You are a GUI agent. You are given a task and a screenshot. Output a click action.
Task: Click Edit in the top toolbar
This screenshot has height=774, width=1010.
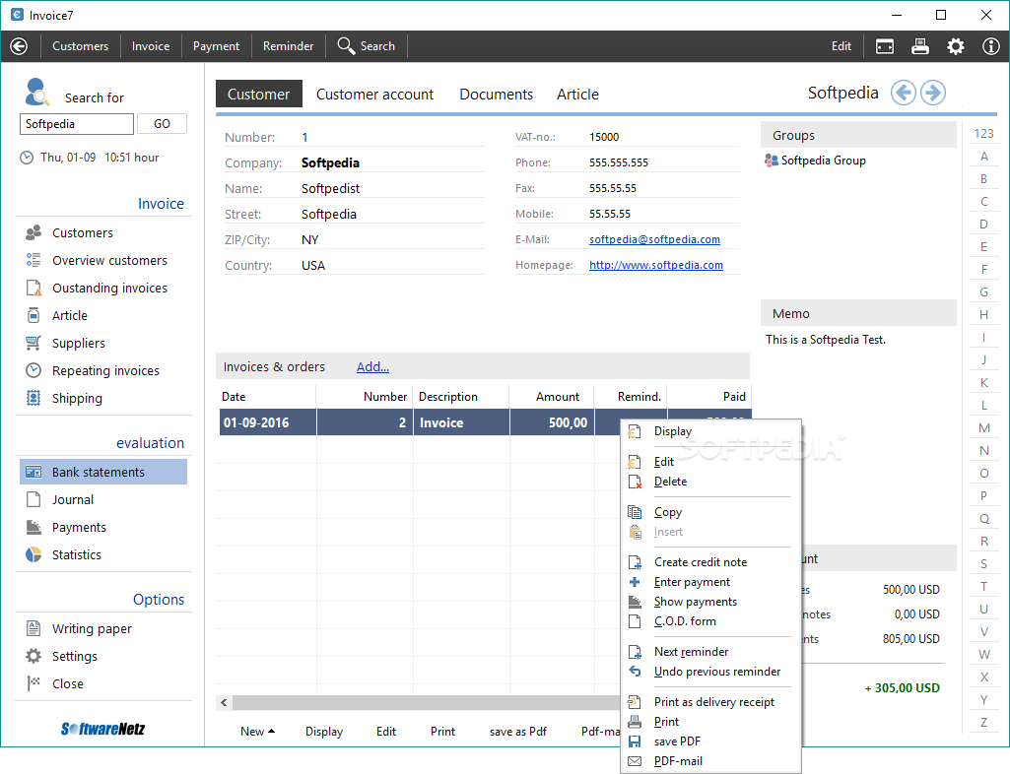pos(842,46)
